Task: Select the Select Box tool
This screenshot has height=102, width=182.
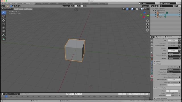Action: pos(4,13)
